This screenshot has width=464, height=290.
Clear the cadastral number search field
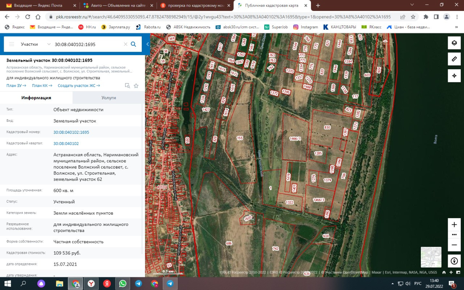click(x=125, y=44)
